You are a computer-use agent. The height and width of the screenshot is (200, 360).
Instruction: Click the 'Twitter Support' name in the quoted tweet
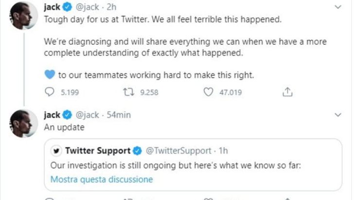pyautogui.click(x=98, y=151)
